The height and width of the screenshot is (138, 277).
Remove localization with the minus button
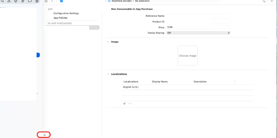(130, 104)
